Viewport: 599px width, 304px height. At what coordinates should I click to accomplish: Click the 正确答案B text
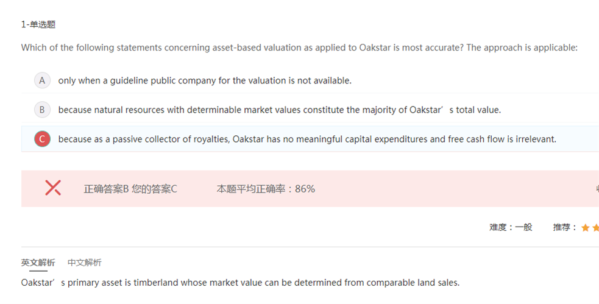[106, 189]
